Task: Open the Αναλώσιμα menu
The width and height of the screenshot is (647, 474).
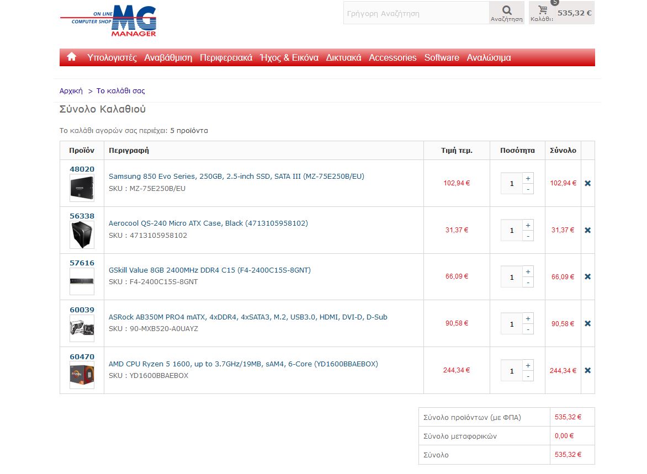Action: point(489,58)
